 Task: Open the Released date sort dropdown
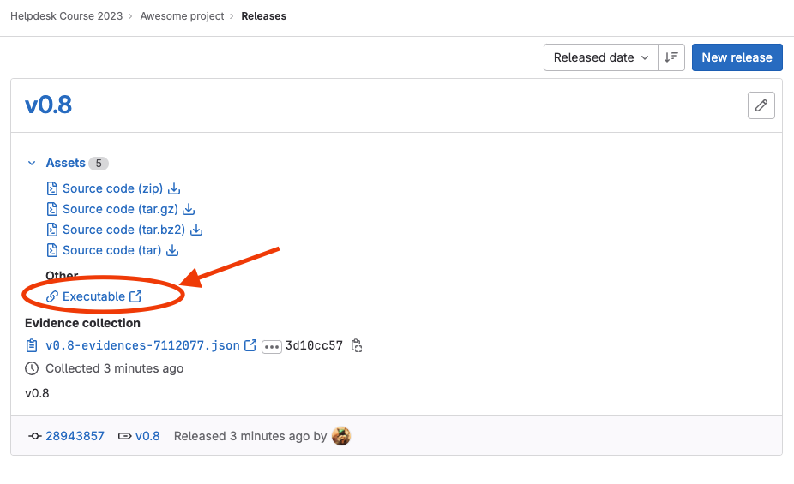[x=600, y=57]
